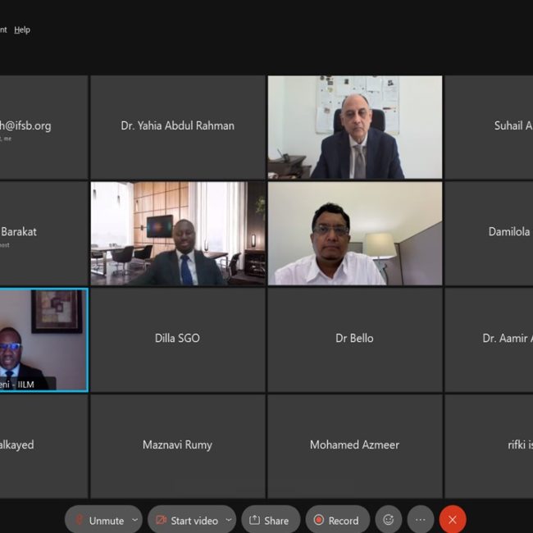Select the video tile of man with grey tie
This screenshot has width=533, height=533.
pos(355,127)
